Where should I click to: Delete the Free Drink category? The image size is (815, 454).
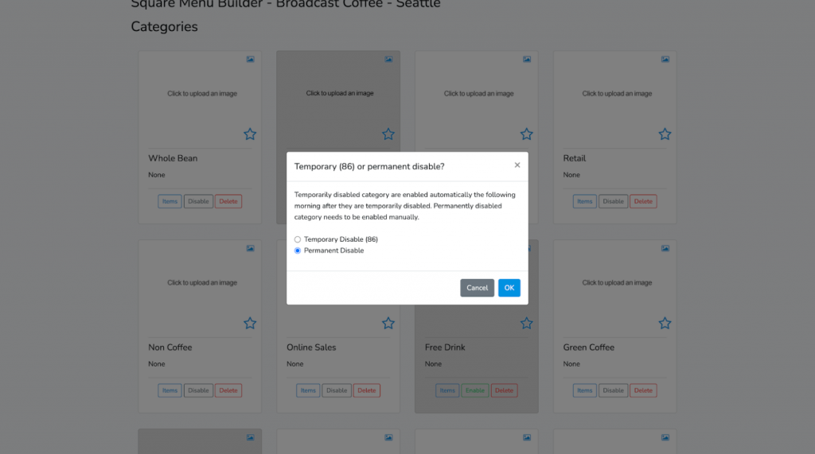(504, 390)
